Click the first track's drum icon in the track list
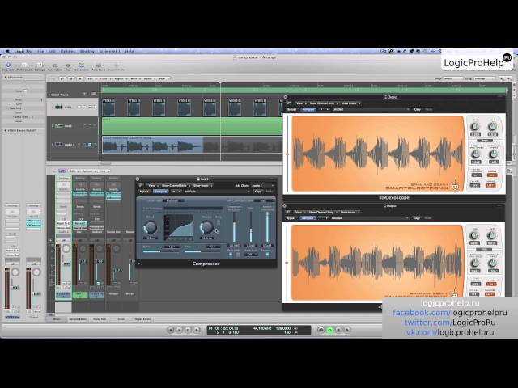This screenshot has width=518, height=388. coord(59,107)
